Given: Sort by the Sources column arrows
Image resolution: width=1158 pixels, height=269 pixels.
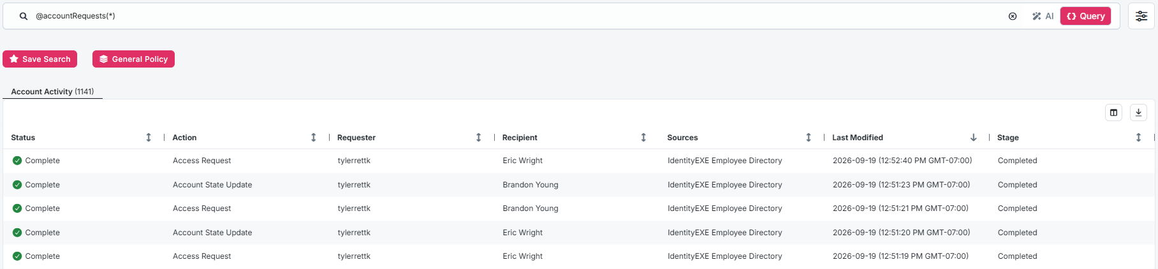Looking at the screenshot, I should click(x=809, y=138).
